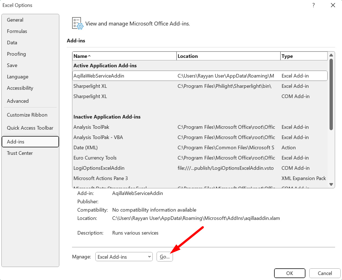342x280 pixels.
Task: Cancel the Excel Options dialog
Action: coord(325,273)
